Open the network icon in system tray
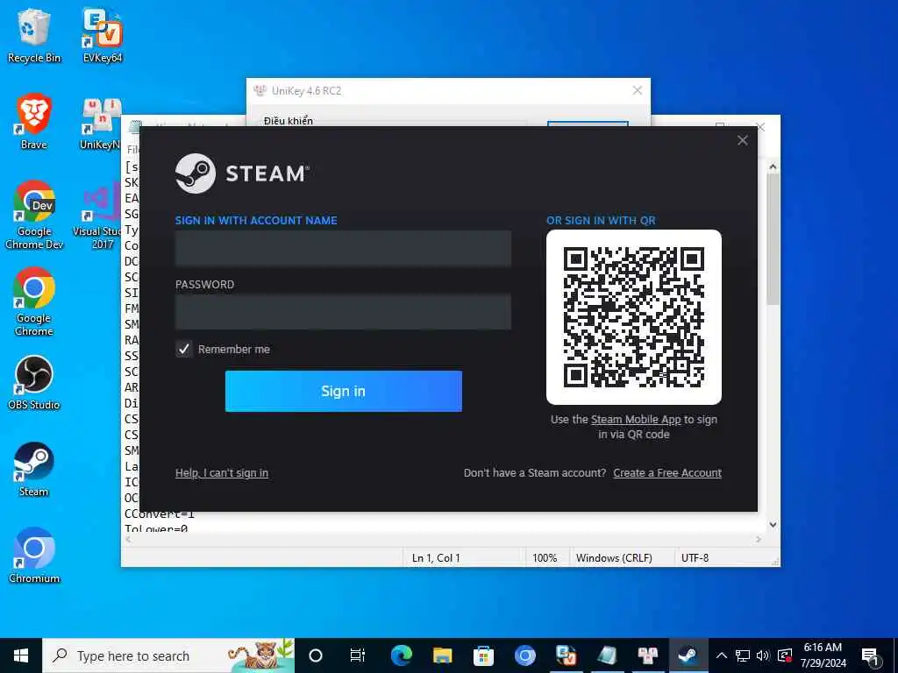 743,655
